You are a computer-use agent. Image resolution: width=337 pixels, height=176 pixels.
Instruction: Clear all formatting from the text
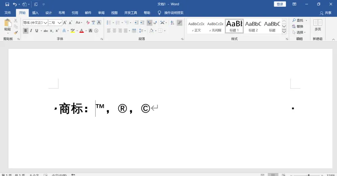pyautogui.click(x=88, y=23)
